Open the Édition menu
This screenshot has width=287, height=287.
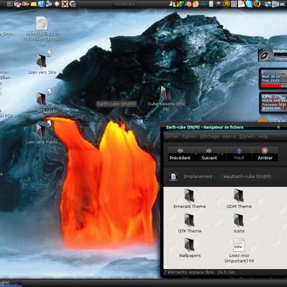[189, 136]
